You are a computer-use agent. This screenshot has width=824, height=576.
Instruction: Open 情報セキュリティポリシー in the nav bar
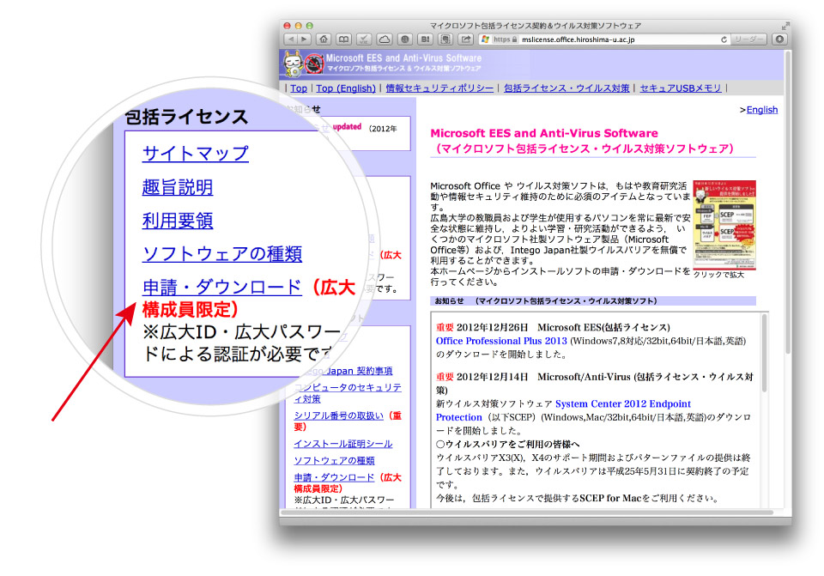click(439, 88)
